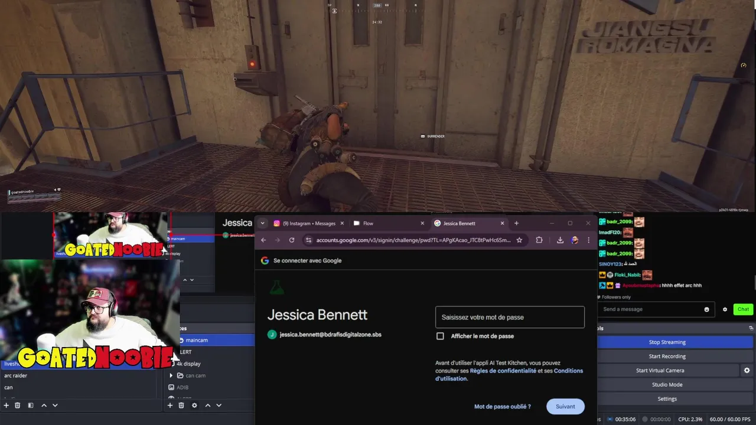The width and height of the screenshot is (756, 425).
Task: Add a new scene with the plus icon
Action: (x=6, y=406)
